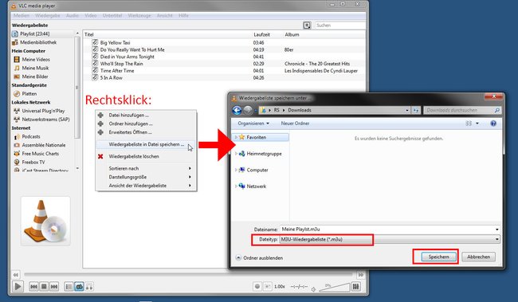Click the Playlist icon in VLC sidebar
Image resolution: width=518 pixels, height=302 pixels.
click(x=15, y=33)
